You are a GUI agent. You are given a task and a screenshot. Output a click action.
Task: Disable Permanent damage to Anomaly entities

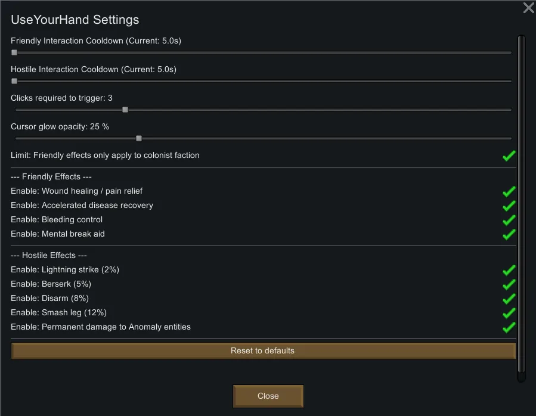tap(509, 327)
